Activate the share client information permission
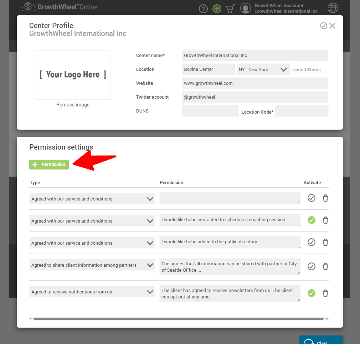Image resolution: width=360 pixels, height=344 pixels. (311, 266)
